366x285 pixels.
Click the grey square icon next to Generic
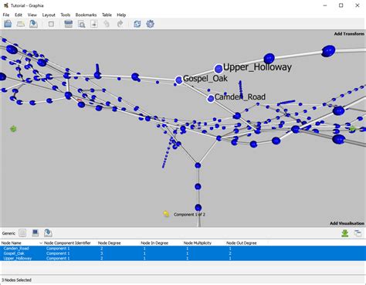pos(22,233)
